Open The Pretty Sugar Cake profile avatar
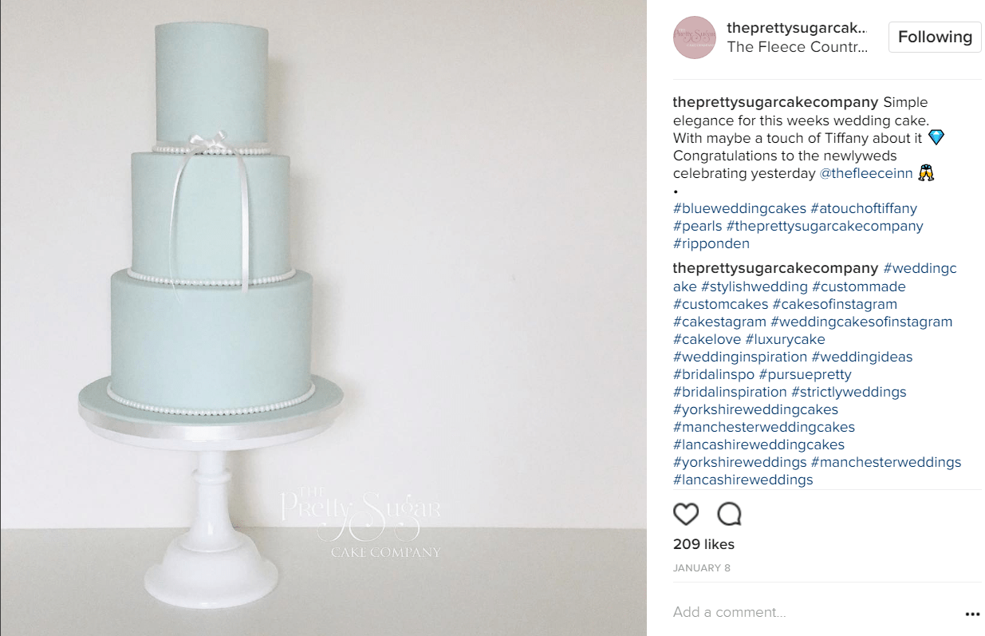 (x=695, y=38)
